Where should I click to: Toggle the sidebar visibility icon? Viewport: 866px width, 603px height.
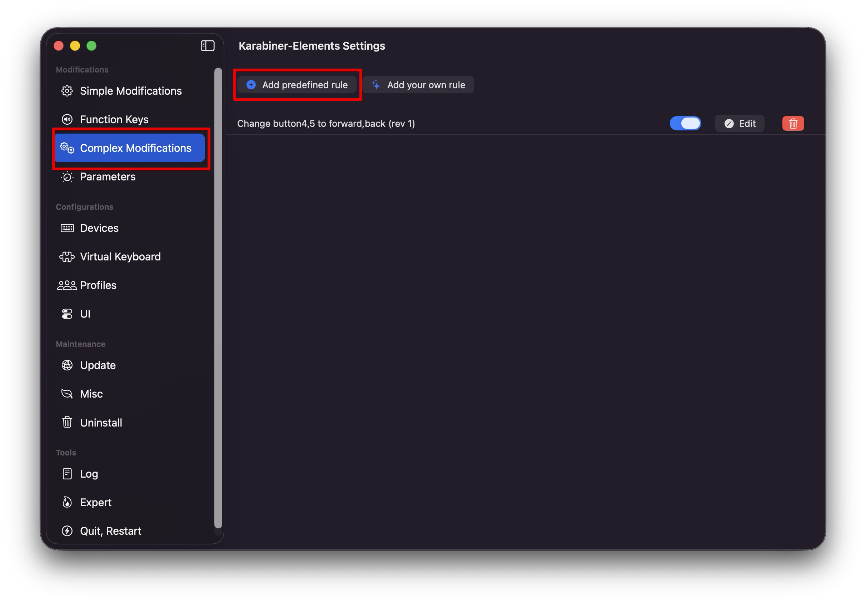coord(208,46)
